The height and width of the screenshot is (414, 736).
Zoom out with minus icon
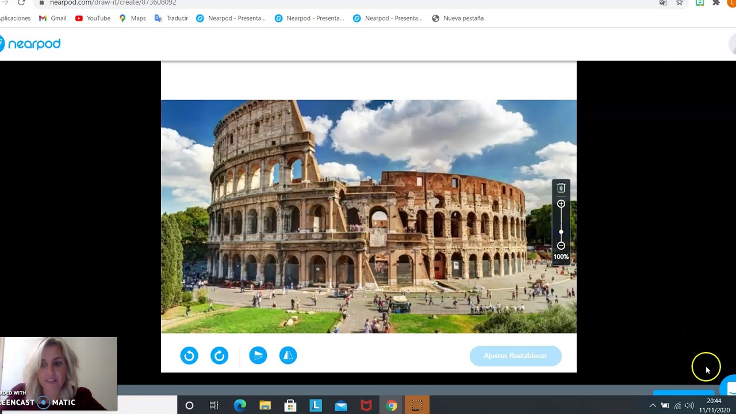(x=561, y=246)
